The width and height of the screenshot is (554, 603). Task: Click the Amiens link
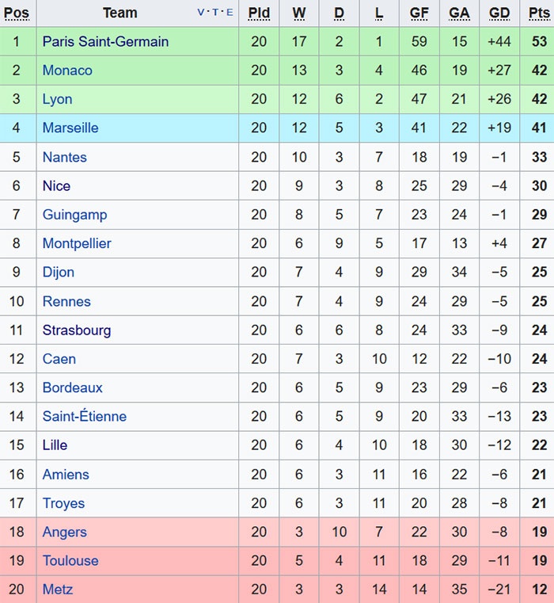tap(66, 475)
